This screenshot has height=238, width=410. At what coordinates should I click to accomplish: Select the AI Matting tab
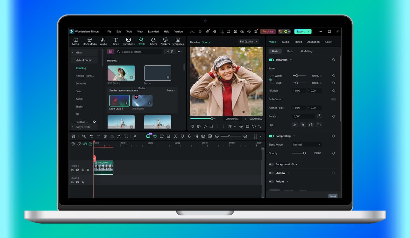(x=306, y=51)
